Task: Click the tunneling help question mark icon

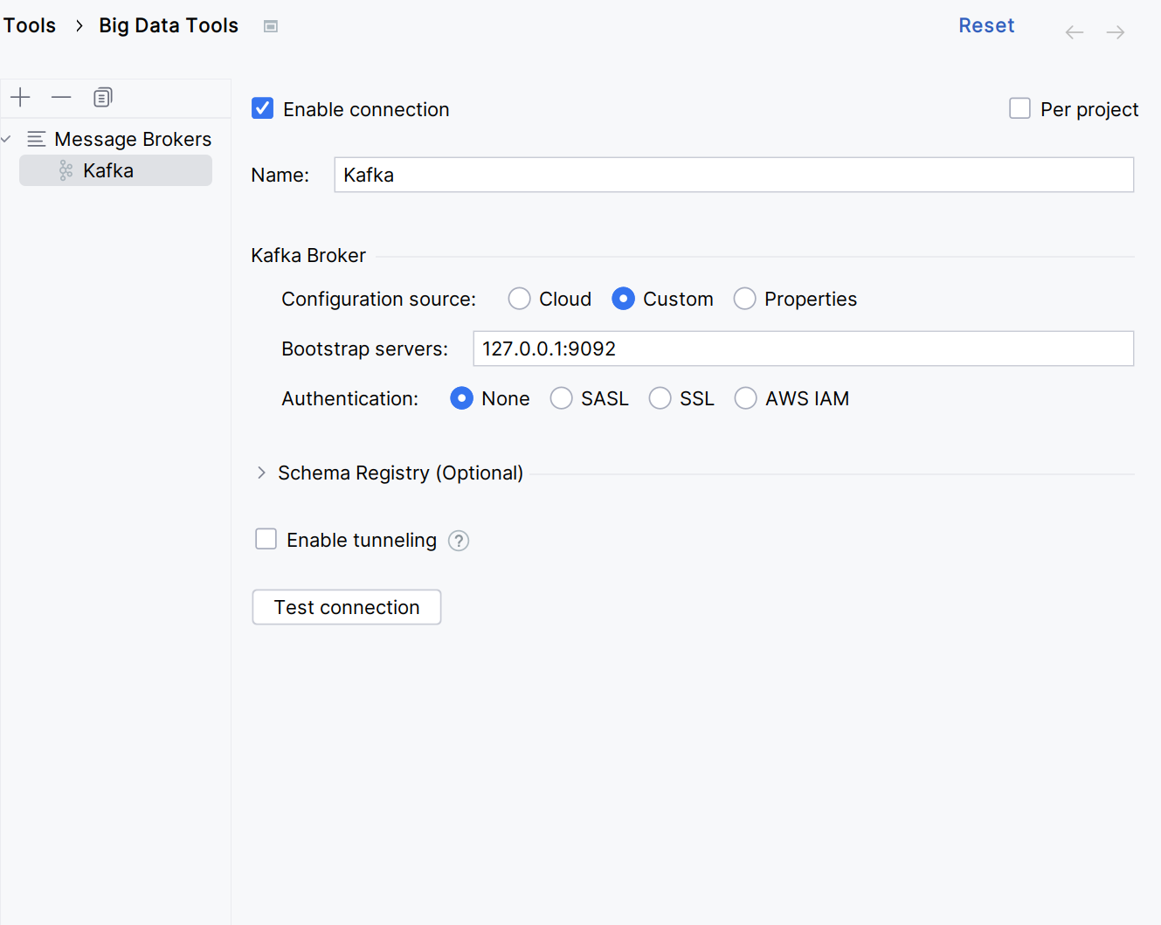Action: point(459,541)
